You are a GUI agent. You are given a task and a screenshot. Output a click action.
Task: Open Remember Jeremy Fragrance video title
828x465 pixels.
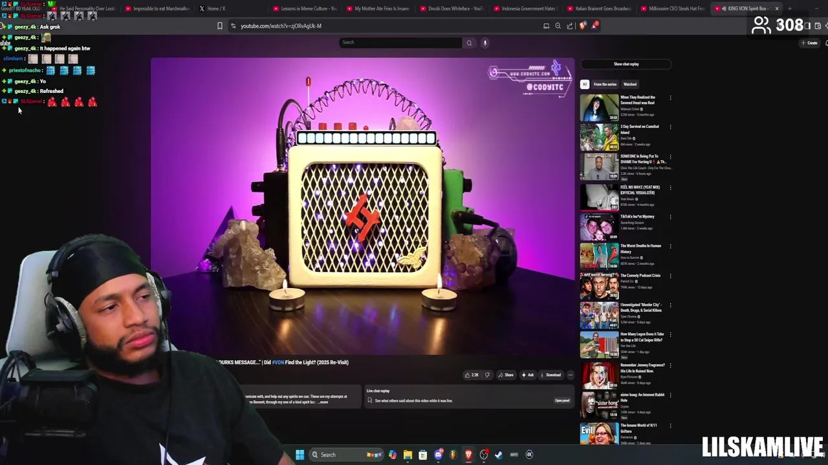tap(642, 368)
